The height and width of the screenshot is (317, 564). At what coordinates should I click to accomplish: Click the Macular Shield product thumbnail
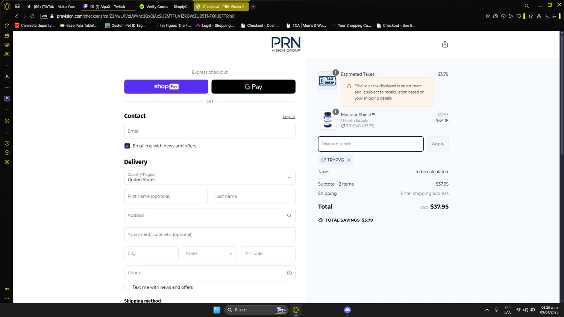(327, 120)
